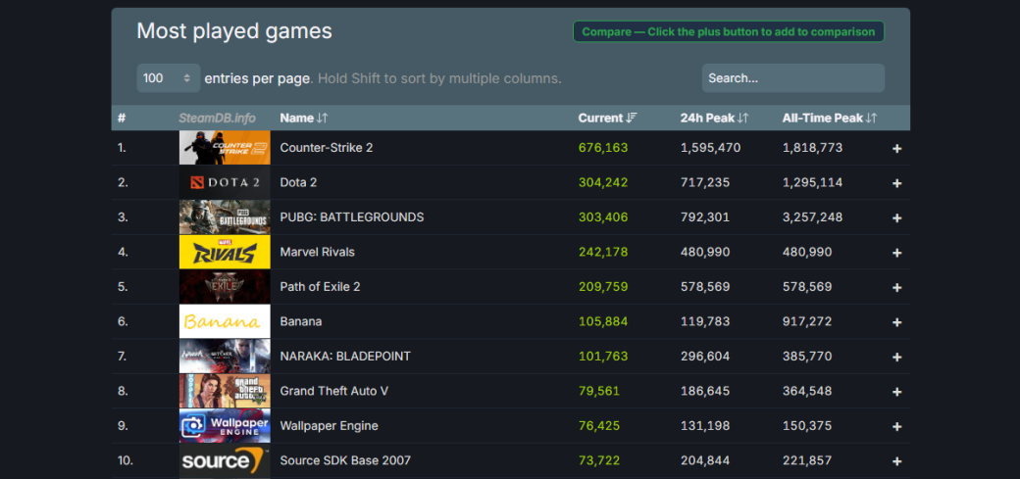Open PUBG Battlegrounds thumbnail image

[225, 217]
